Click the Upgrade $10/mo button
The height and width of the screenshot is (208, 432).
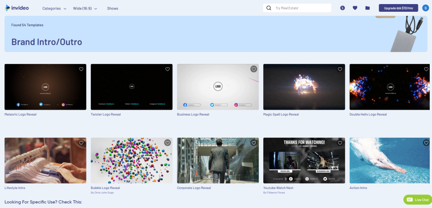pos(398,8)
